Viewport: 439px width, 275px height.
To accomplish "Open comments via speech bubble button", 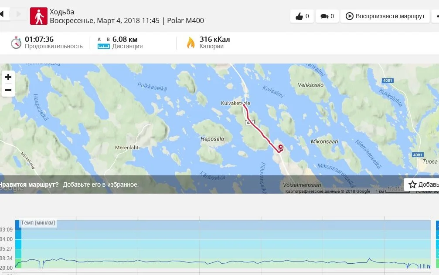I will click(327, 16).
